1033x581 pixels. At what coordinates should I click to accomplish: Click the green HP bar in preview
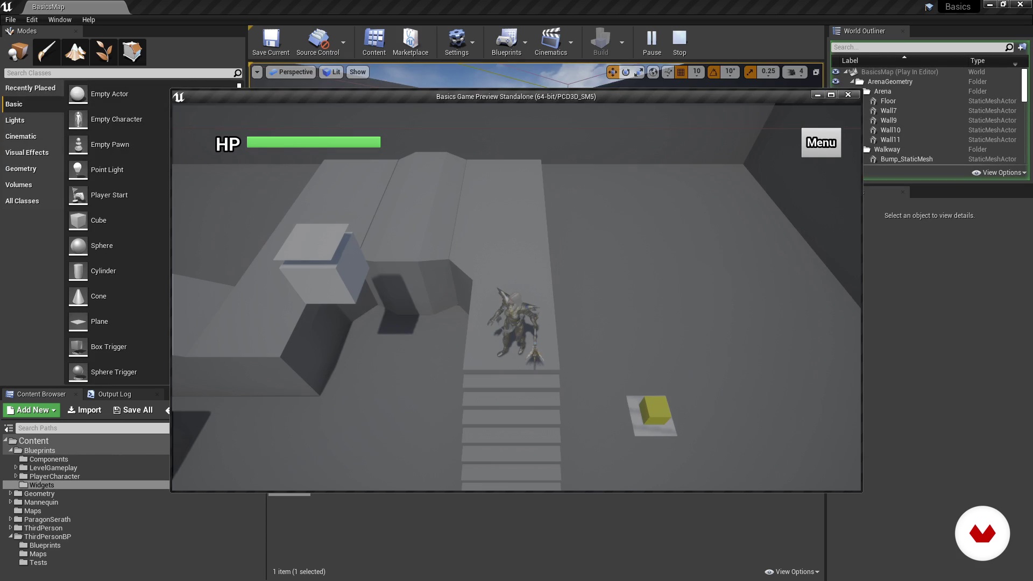coord(314,142)
